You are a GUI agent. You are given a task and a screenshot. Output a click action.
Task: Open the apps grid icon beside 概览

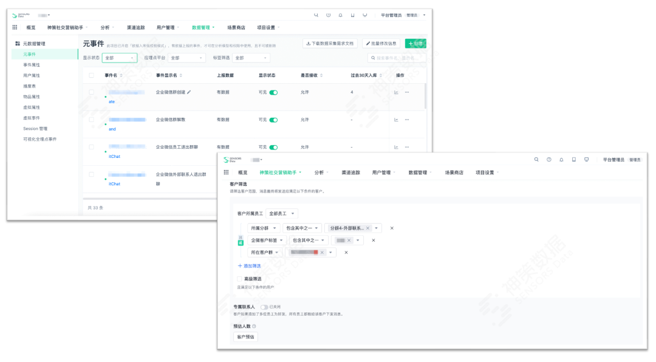[13, 27]
